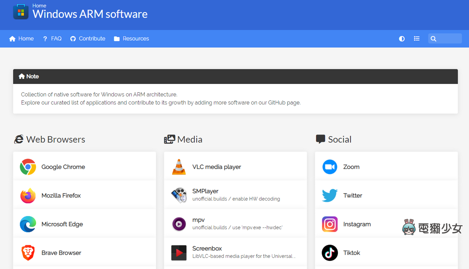Open the Zoom entry label
Screen dimensions: 469x269
click(x=351, y=167)
